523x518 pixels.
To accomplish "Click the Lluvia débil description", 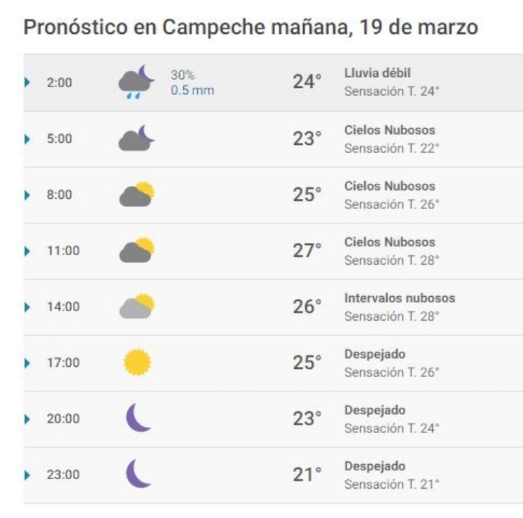I will pyautogui.click(x=377, y=73).
